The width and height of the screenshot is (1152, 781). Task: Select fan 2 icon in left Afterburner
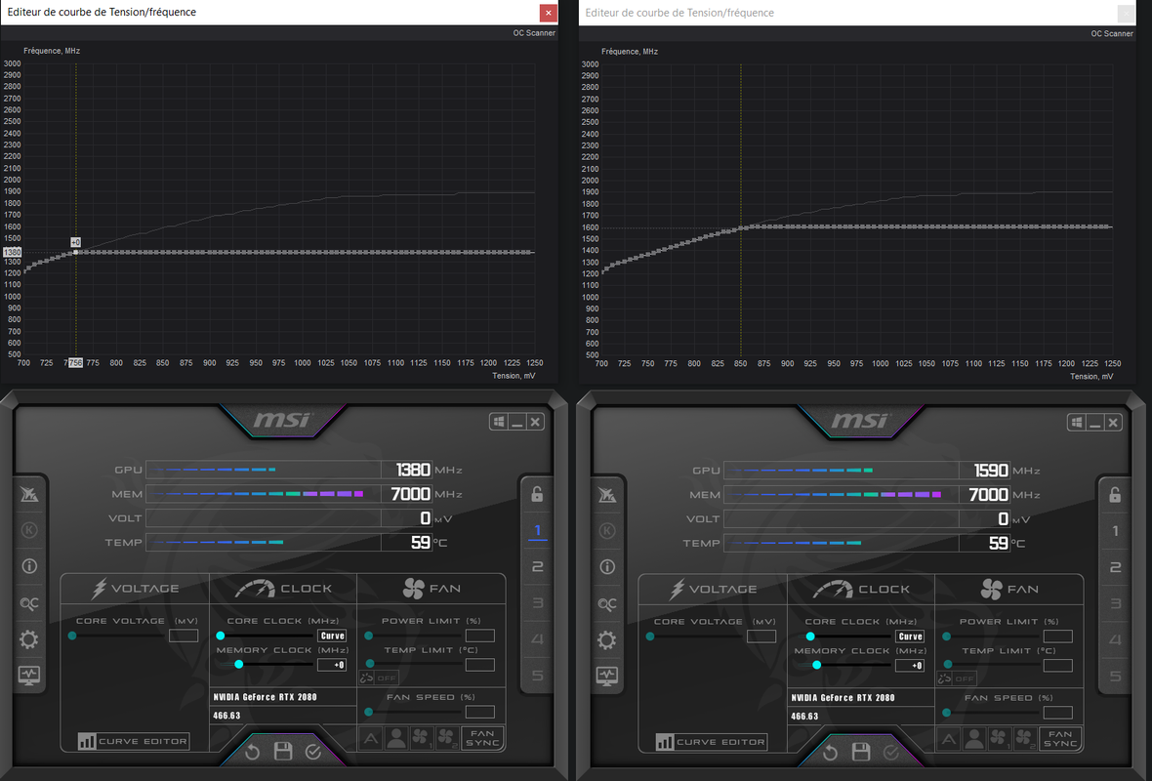[447, 738]
